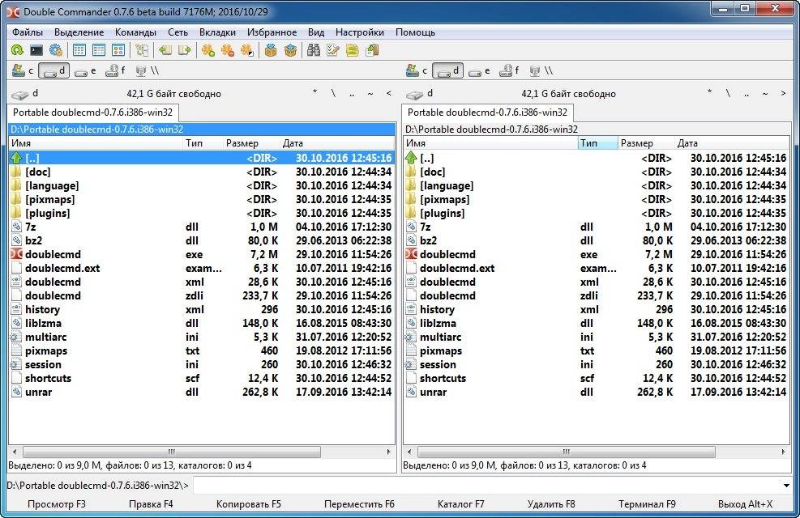Click Просмотр F3 button
Viewport: 800px width, 518px height.
click(57, 504)
